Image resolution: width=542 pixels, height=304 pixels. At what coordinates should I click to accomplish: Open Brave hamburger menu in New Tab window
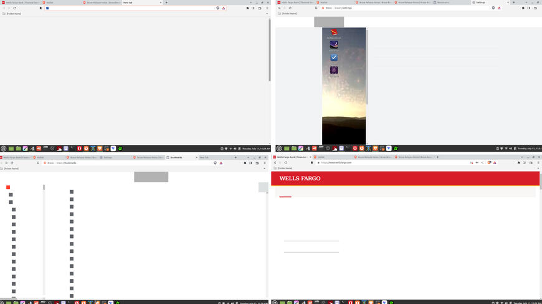267,8
